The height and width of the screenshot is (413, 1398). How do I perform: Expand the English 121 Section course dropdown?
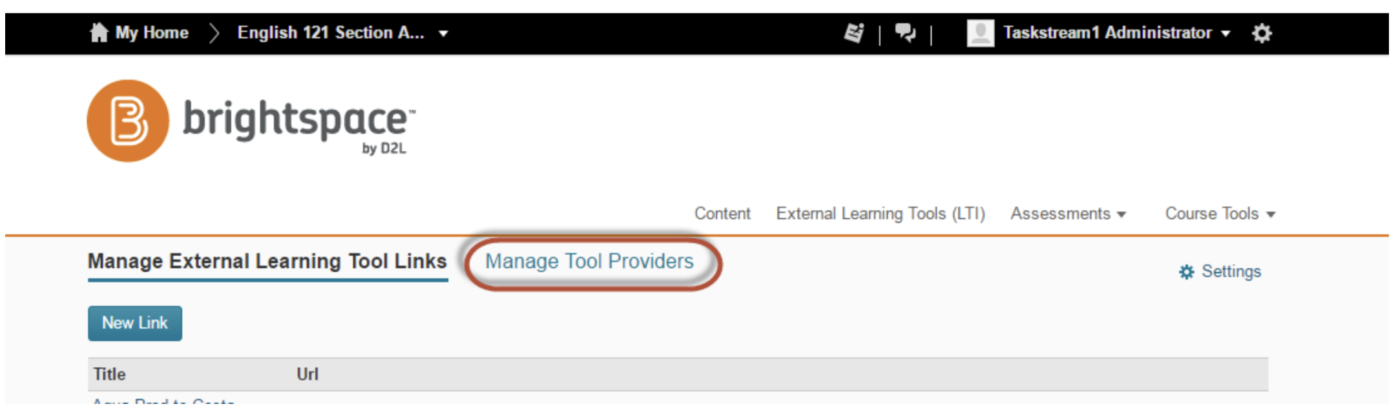(443, 34)
